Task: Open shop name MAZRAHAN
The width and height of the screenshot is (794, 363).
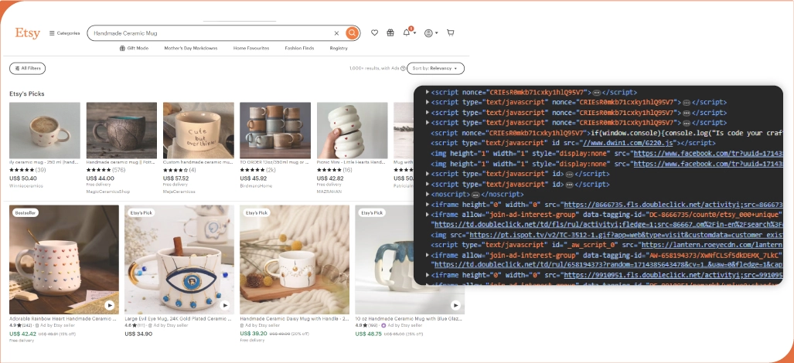Action: tap(328, 192)
